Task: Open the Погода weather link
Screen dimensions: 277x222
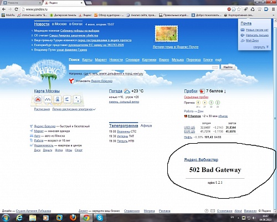Action: click(115, 91)
